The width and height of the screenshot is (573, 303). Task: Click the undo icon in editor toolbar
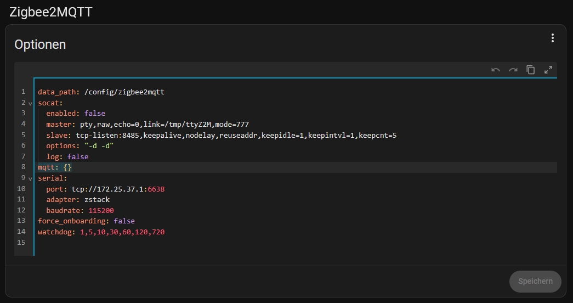point(496,70)
